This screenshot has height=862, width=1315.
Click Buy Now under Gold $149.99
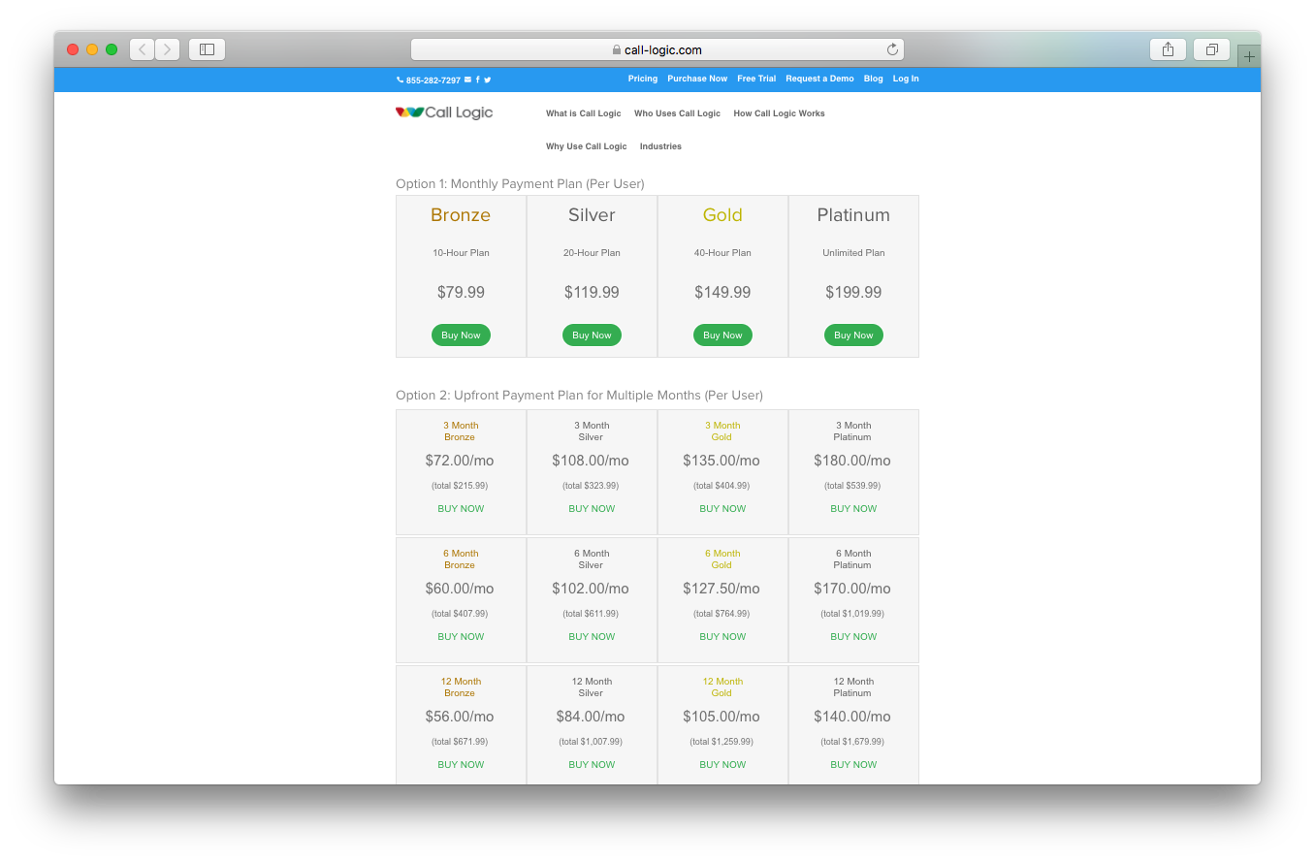click(x=722, y=335)
